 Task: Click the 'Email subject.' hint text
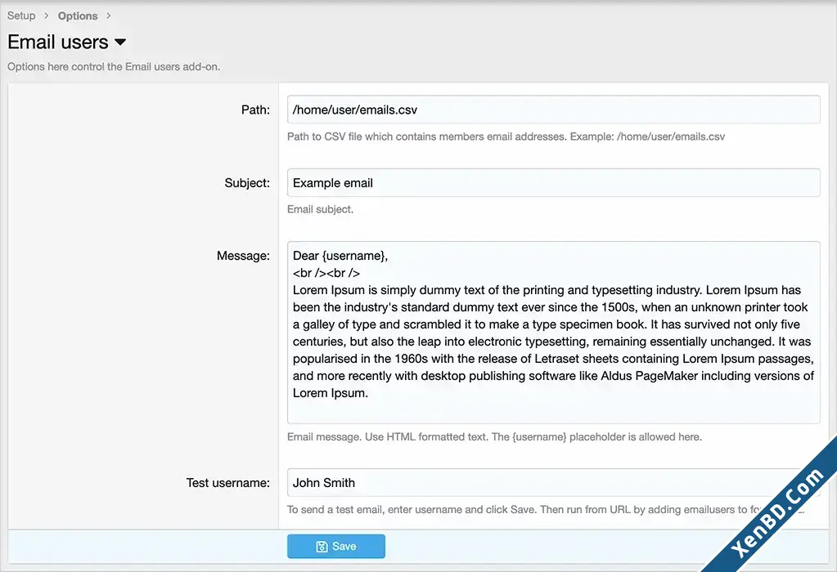click(320, 209)
